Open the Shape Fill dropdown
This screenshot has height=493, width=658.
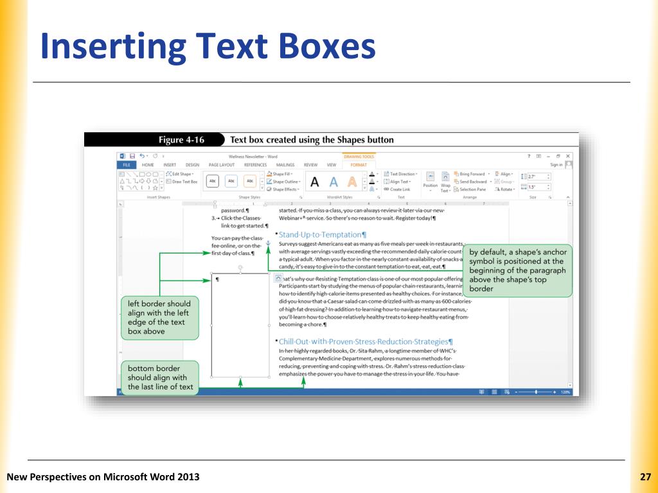[x=280, y=174]
